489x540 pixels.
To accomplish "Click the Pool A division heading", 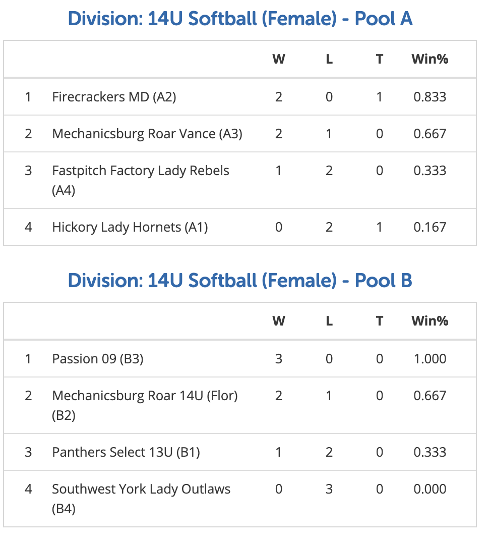I will [240, 19].
